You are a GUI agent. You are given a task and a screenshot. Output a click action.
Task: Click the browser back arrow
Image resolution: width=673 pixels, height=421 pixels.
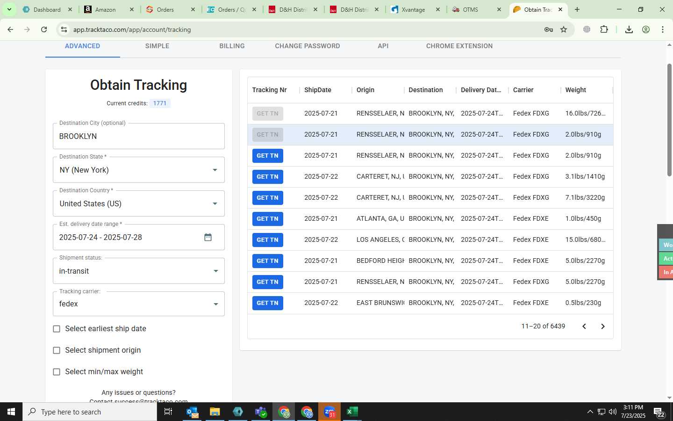point(10,29)
